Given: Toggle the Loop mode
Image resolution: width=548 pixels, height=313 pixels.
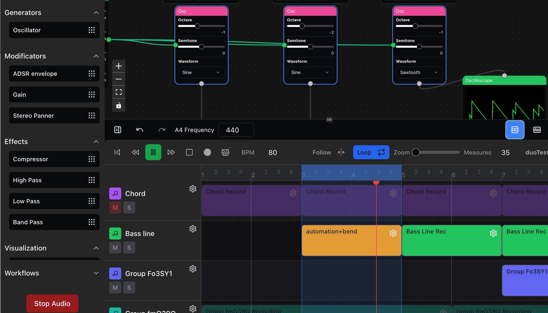Looking at the screenshot, I should pos(371,152).
